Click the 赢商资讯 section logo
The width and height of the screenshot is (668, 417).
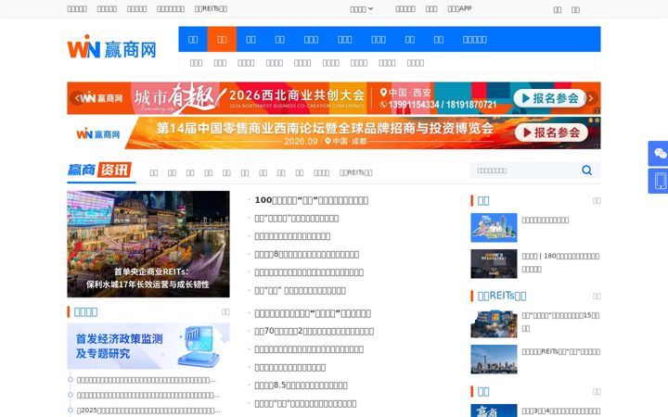pos(99,170)
